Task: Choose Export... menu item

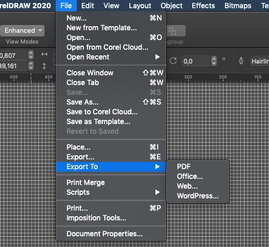Action: (111, 157)
